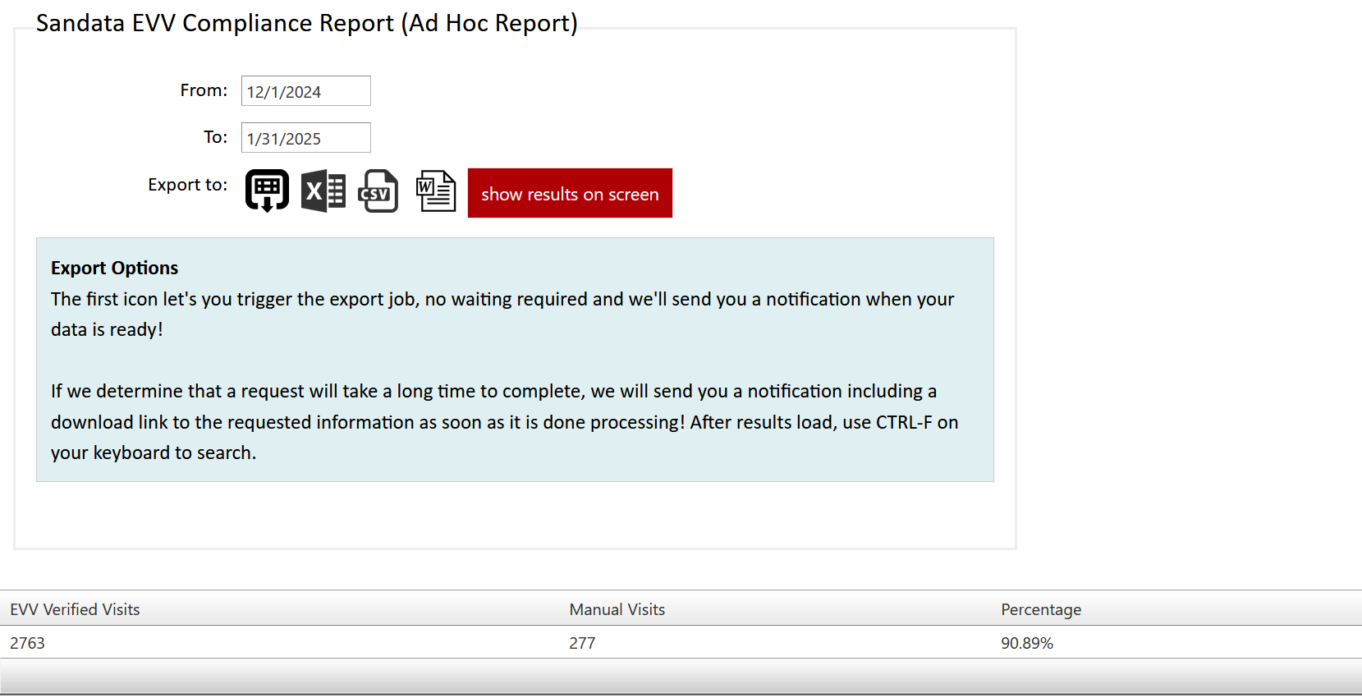Click the From: label
This screenshot has height=698, width=1362.
pyautogui.click(x=204, y=90)
